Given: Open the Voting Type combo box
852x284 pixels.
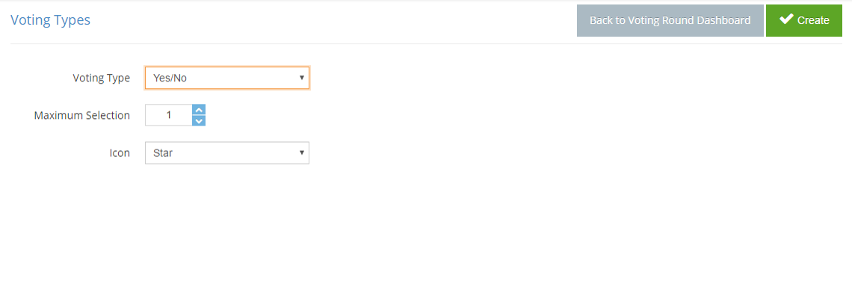Looking at the screenshot, I should 227,78.
